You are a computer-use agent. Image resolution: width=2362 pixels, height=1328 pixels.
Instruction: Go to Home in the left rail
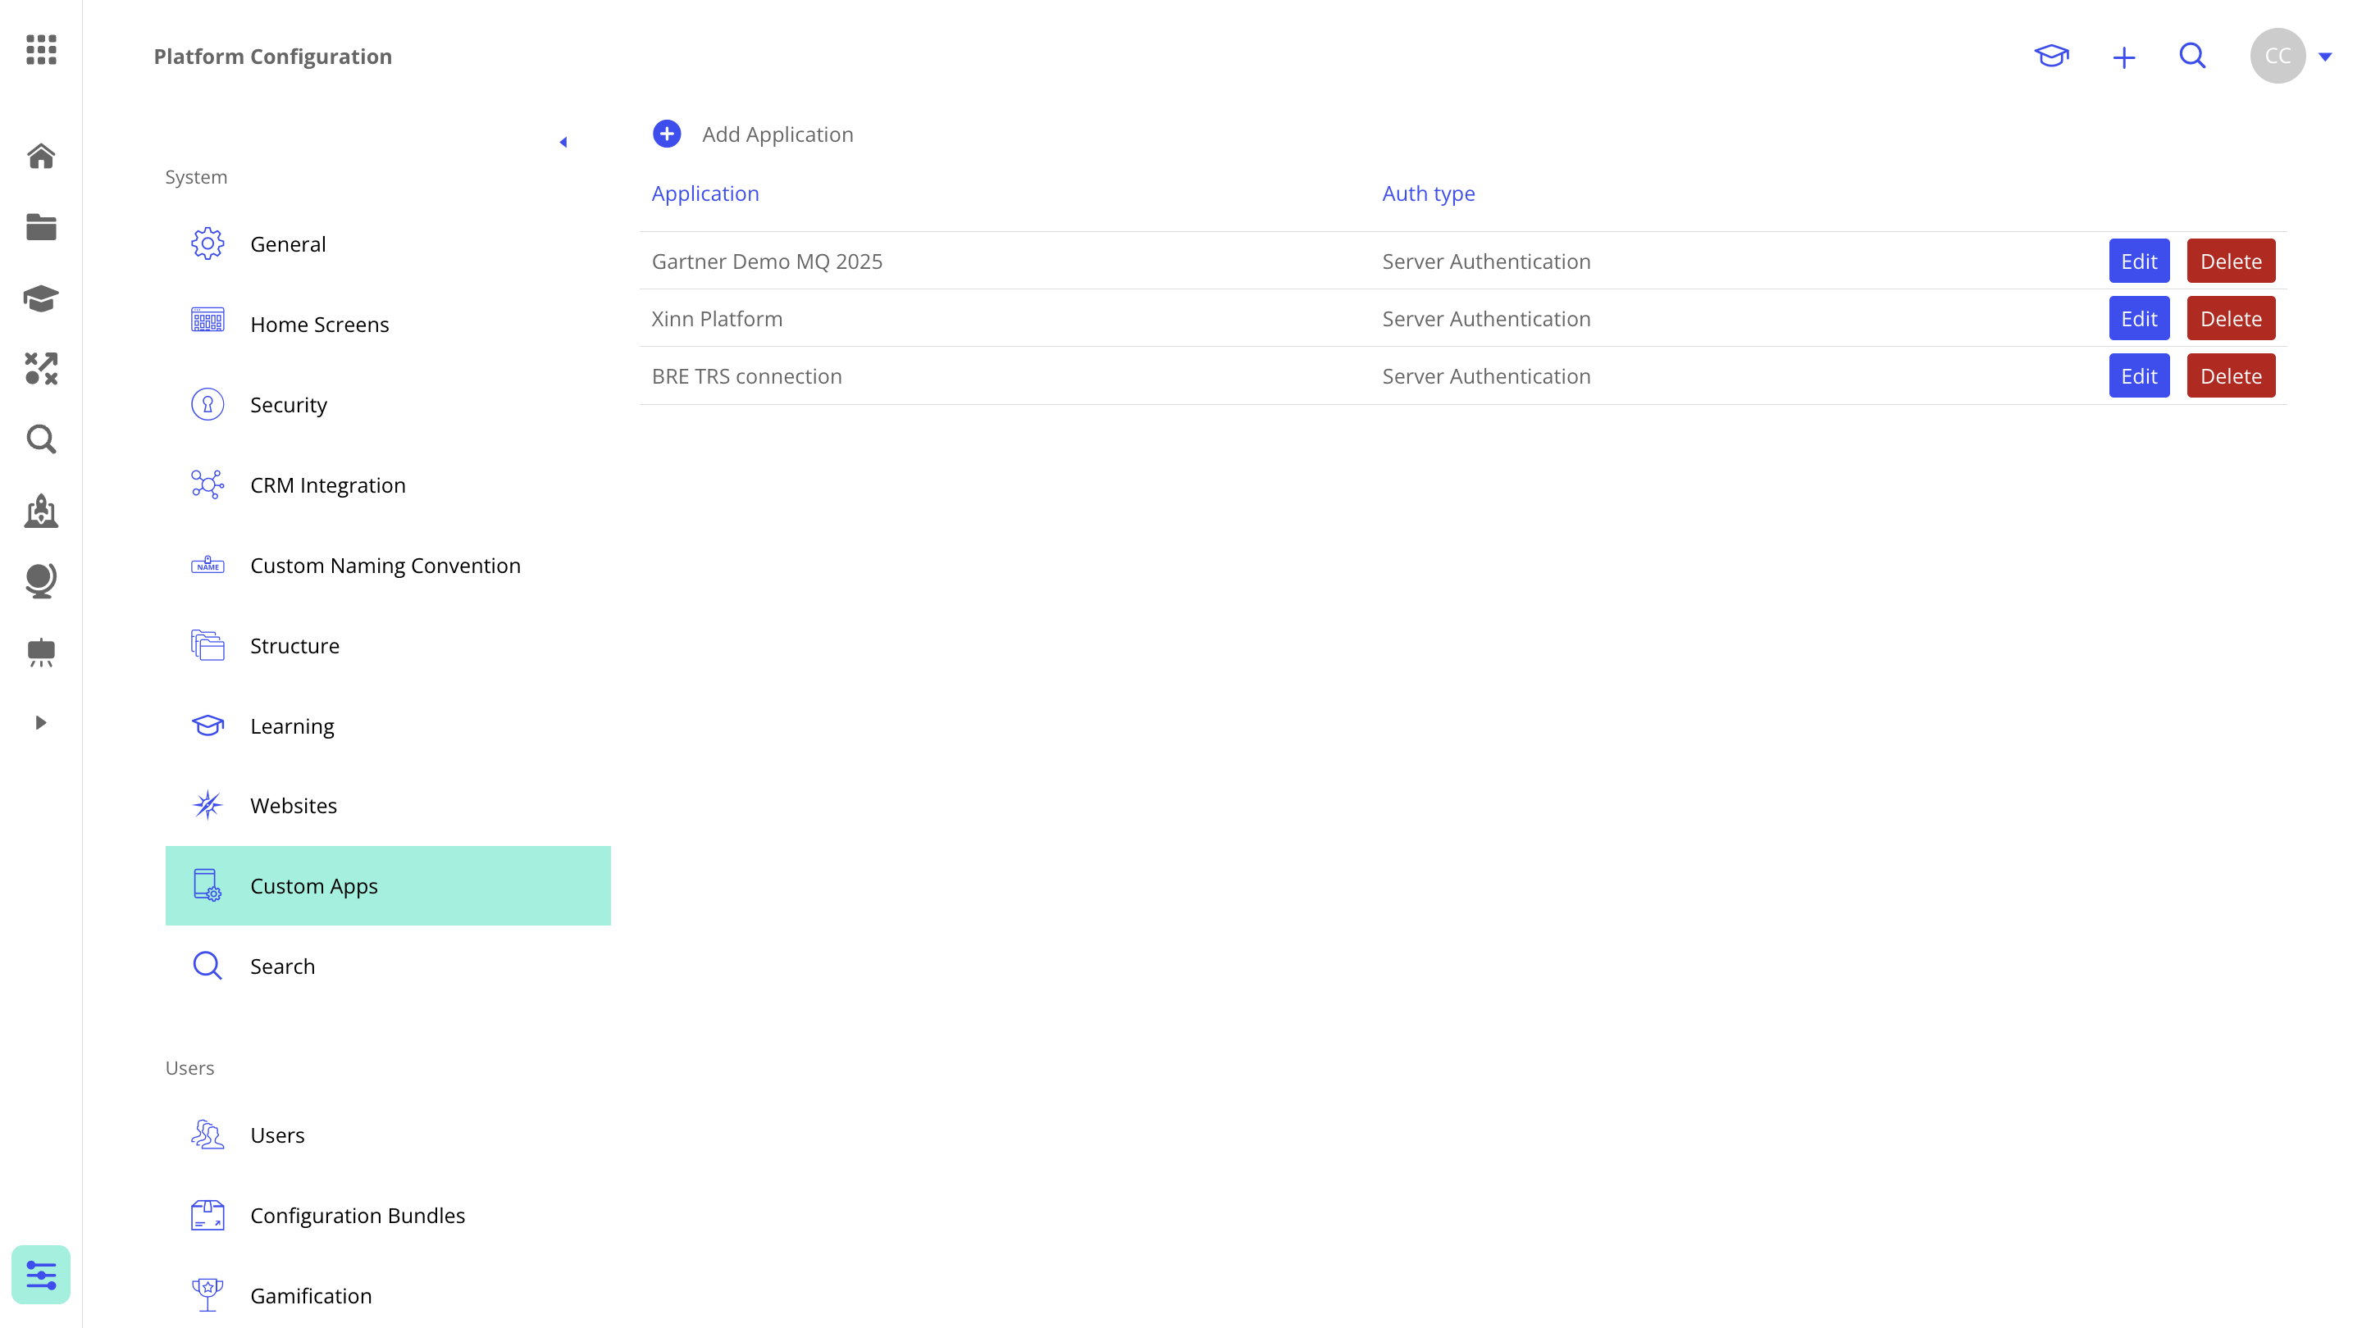[41, 156]
